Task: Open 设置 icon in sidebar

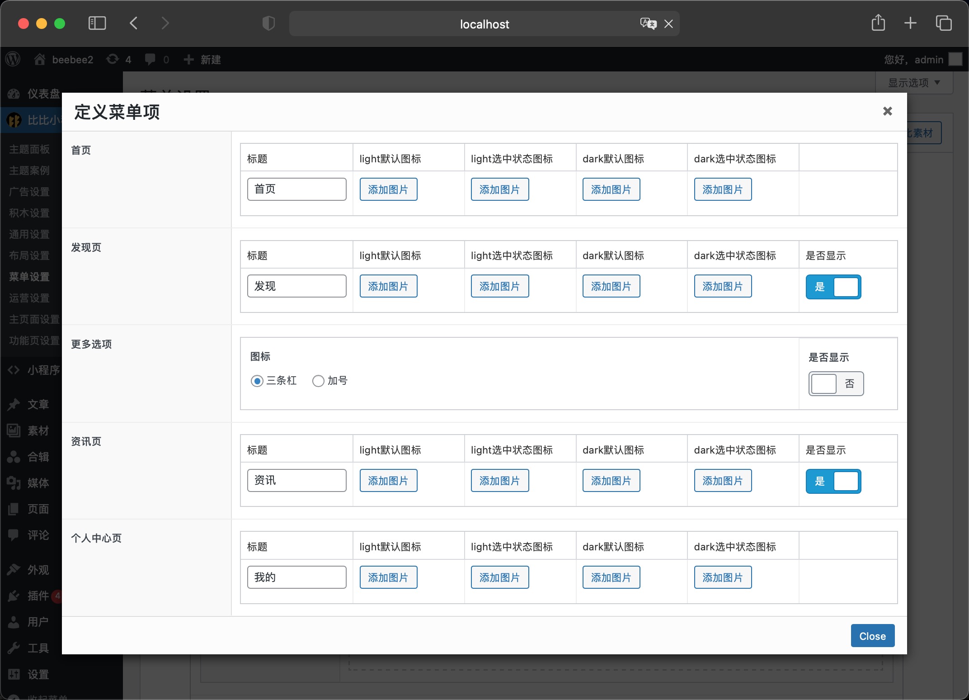Action: pos(14,674)
